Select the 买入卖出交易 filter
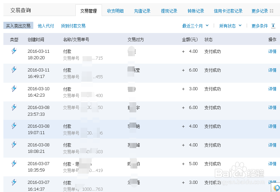280x192 pixels. [18, 26]
